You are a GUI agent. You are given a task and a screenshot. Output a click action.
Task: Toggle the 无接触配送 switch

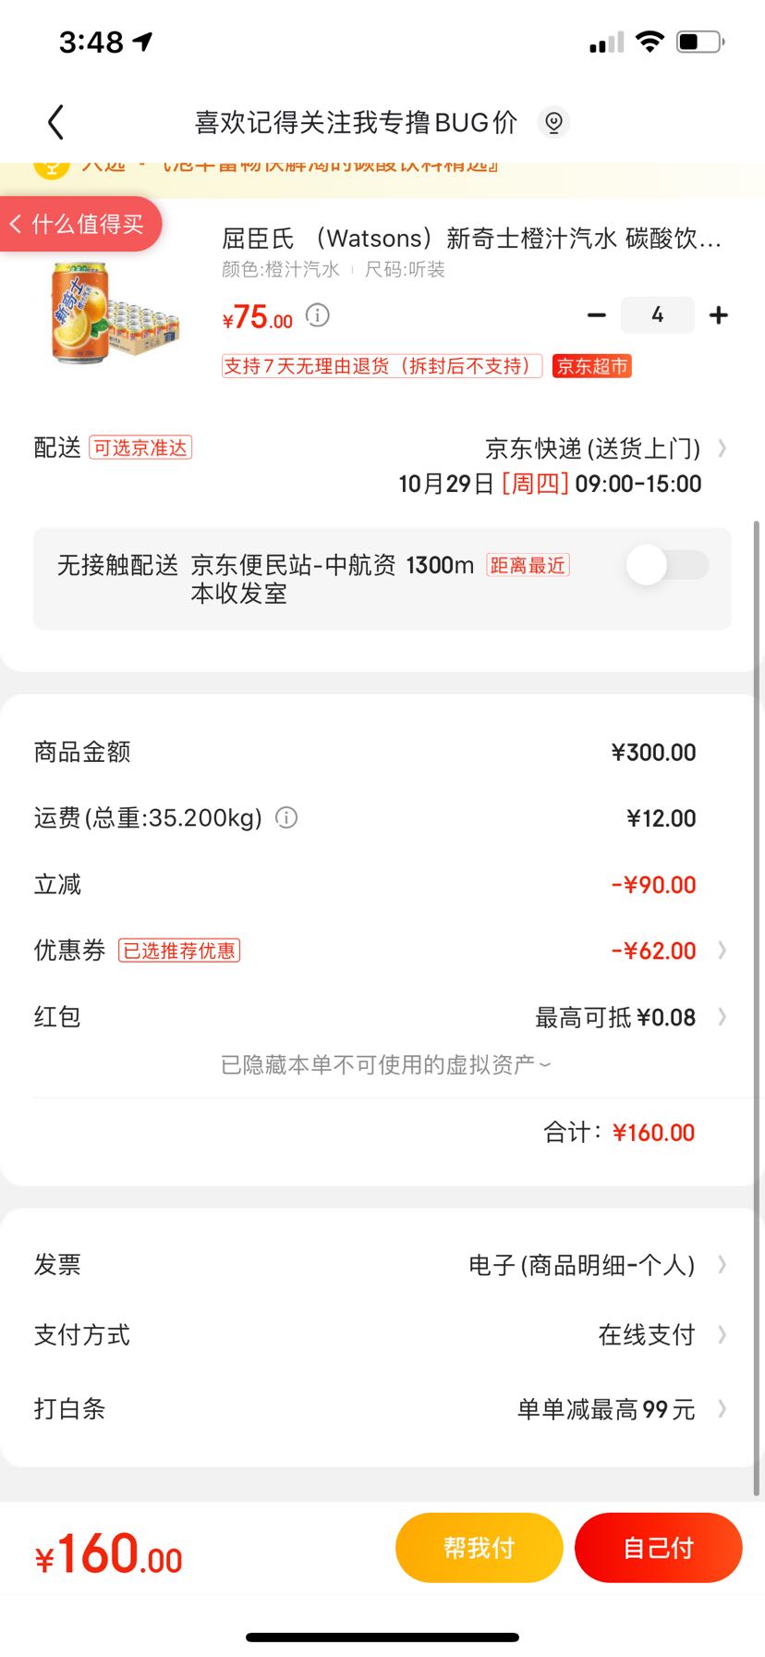(x=668, y=565)
